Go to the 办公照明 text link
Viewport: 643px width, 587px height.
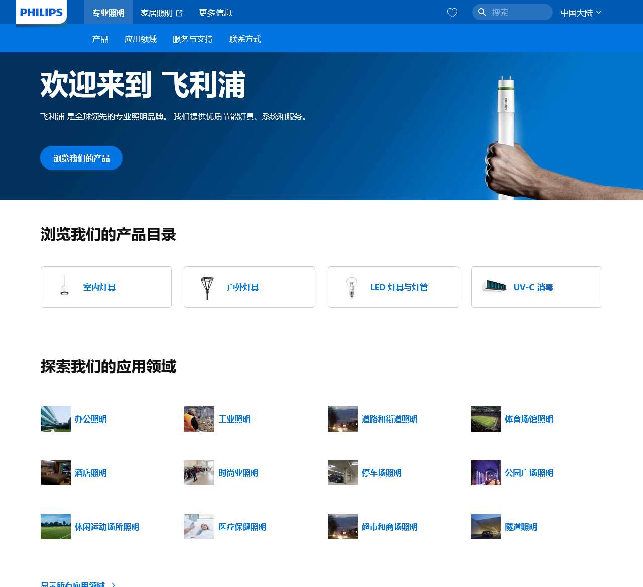(x=91, y=419)
